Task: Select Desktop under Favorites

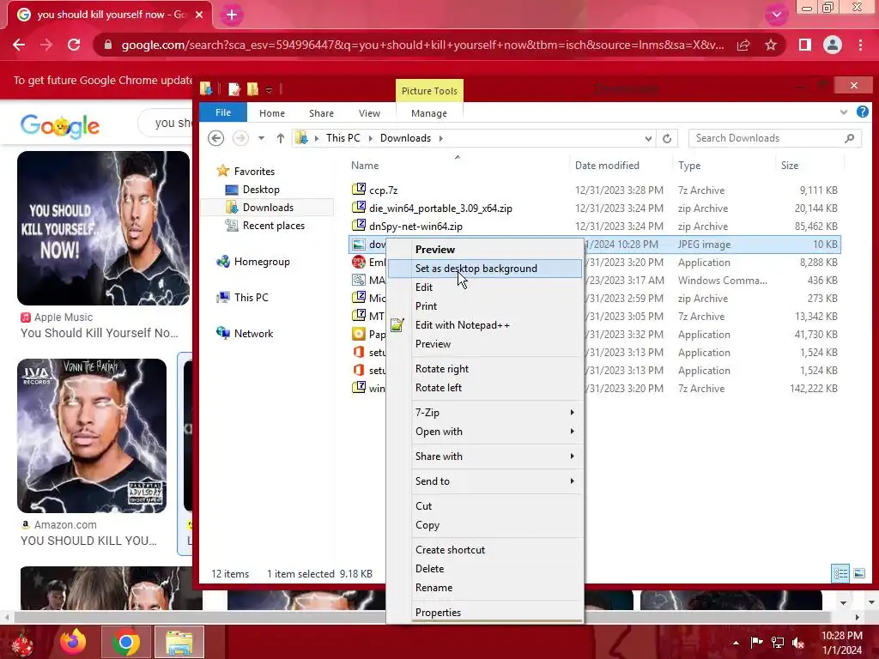Action: (x=261, y=190)
